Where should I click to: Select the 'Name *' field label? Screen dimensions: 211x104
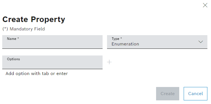pos(13,39)
